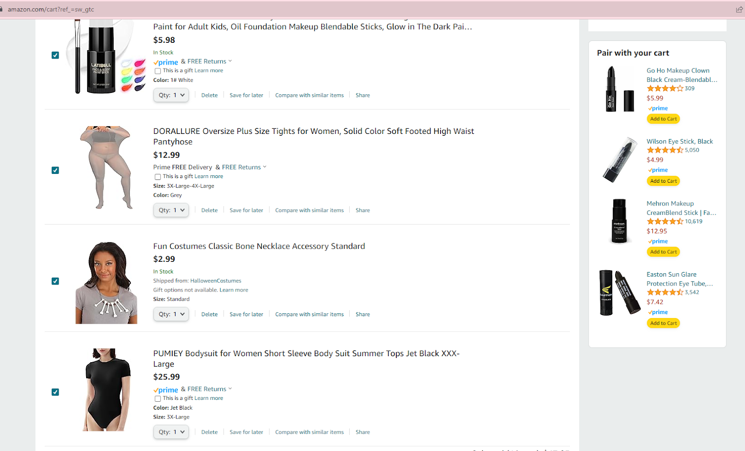The height and width of the screenshot is (451, 745).
Task: Click the LATIBELL face paint product image
Action: pos(106,57)
